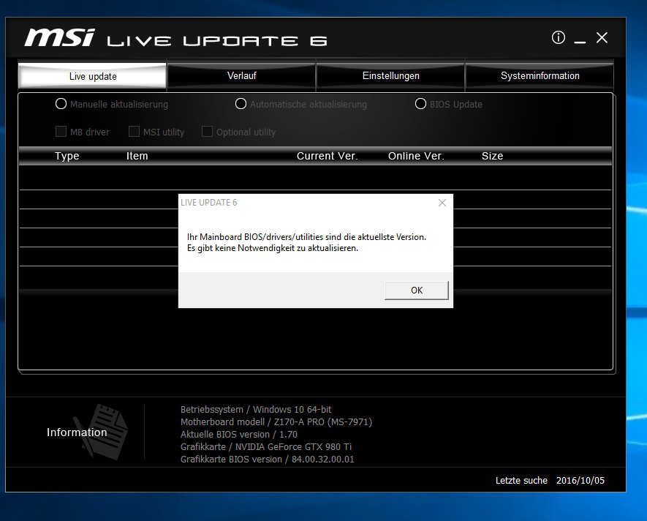Click 'Betriebssystem / Windows 10 64-bit' text
This screenshot has width=647, height=521.
point(256,410)
